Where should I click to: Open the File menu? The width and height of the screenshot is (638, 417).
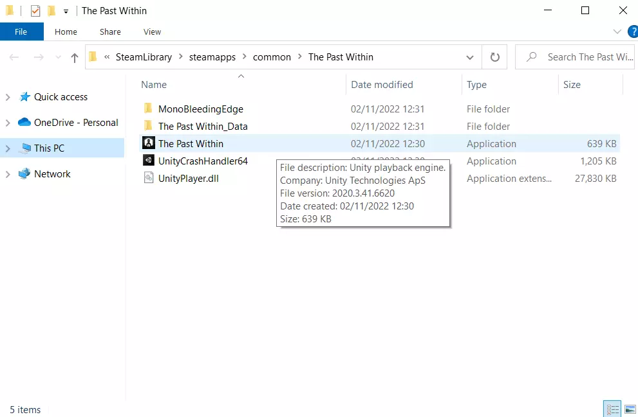(21, 31)
